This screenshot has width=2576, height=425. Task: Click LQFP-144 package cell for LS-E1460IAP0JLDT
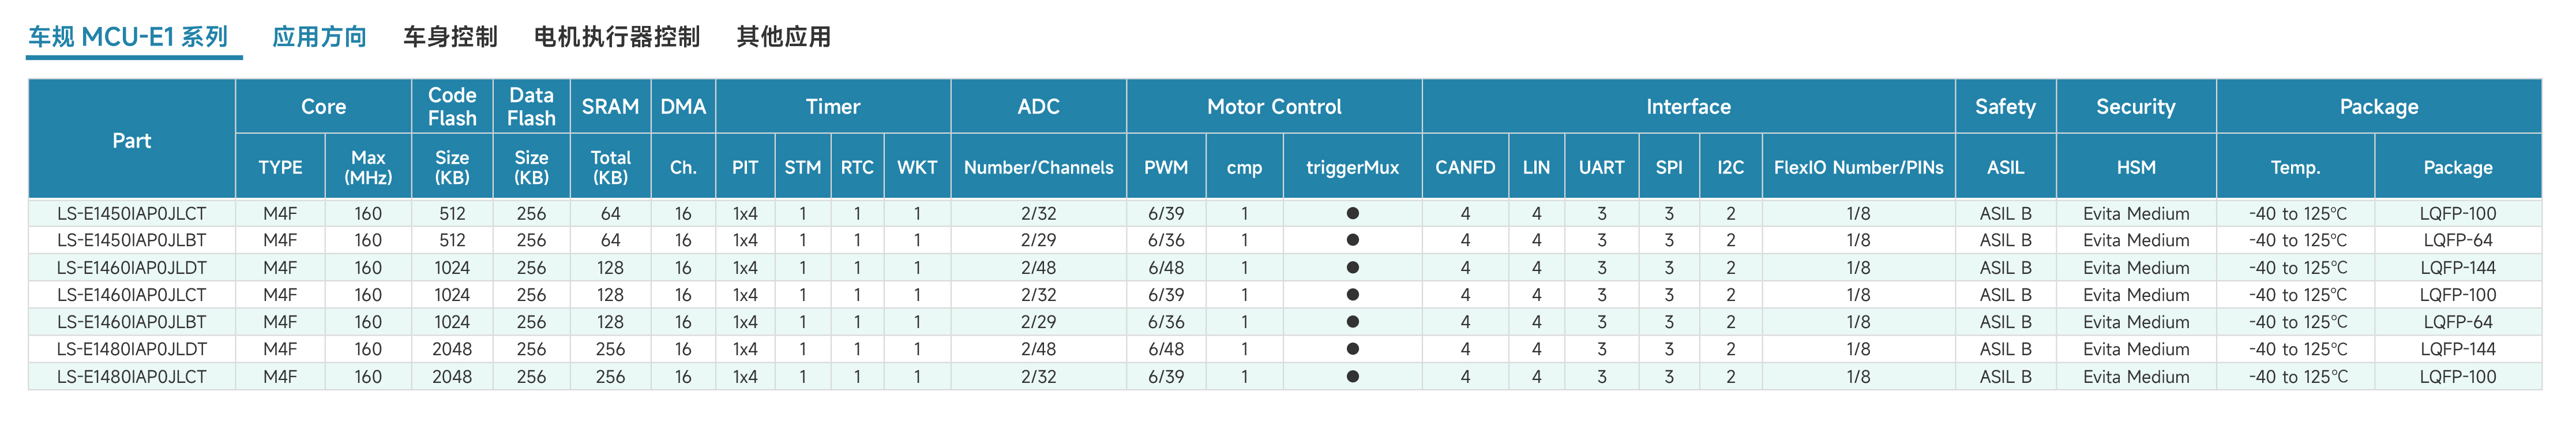[2457, 267]
